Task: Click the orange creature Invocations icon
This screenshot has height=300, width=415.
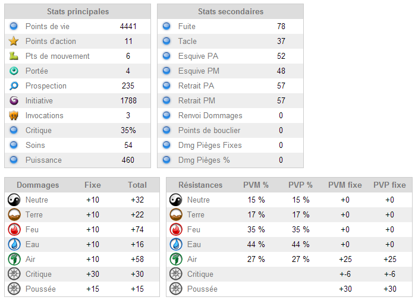Action: (14, 116)
